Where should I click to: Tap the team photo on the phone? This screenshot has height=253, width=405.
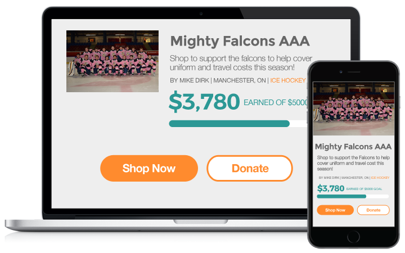(354, 109)
